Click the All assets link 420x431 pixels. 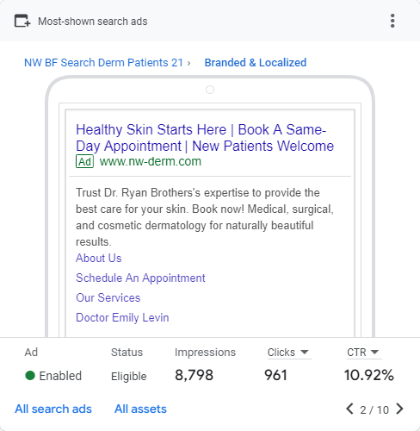pos(140,409)
